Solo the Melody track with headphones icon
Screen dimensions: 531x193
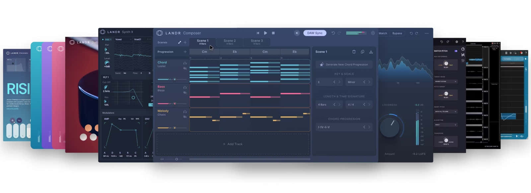point(185,112)
